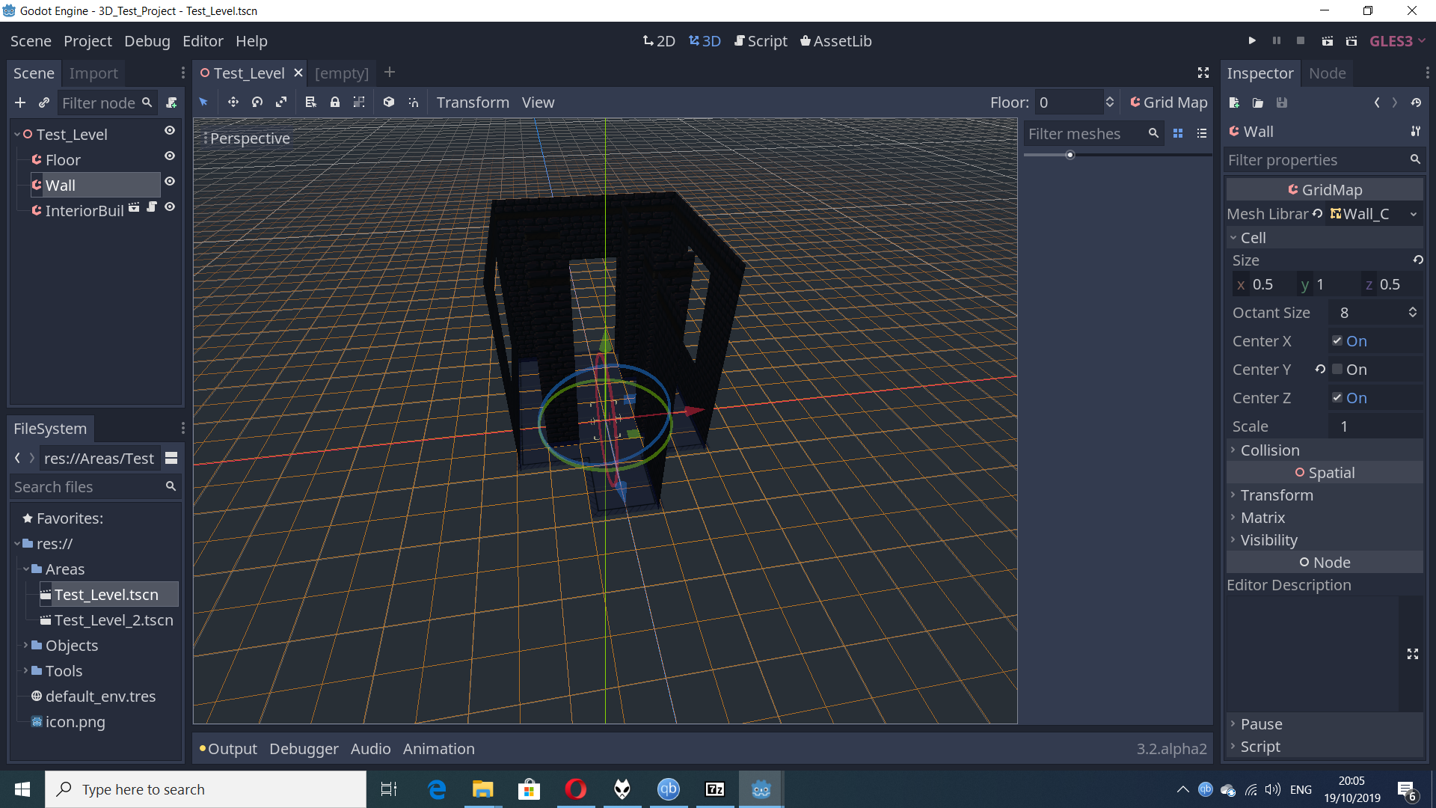Viewport: 1436px width, 808px height.
Task: Create a new resource in the Inspector
Action: (x=1234, y=102)
